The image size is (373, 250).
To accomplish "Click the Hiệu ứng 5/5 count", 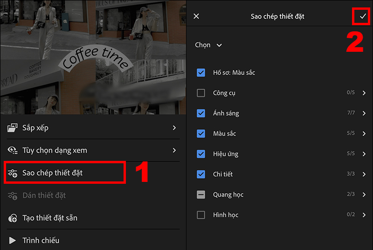I will 351,153.
